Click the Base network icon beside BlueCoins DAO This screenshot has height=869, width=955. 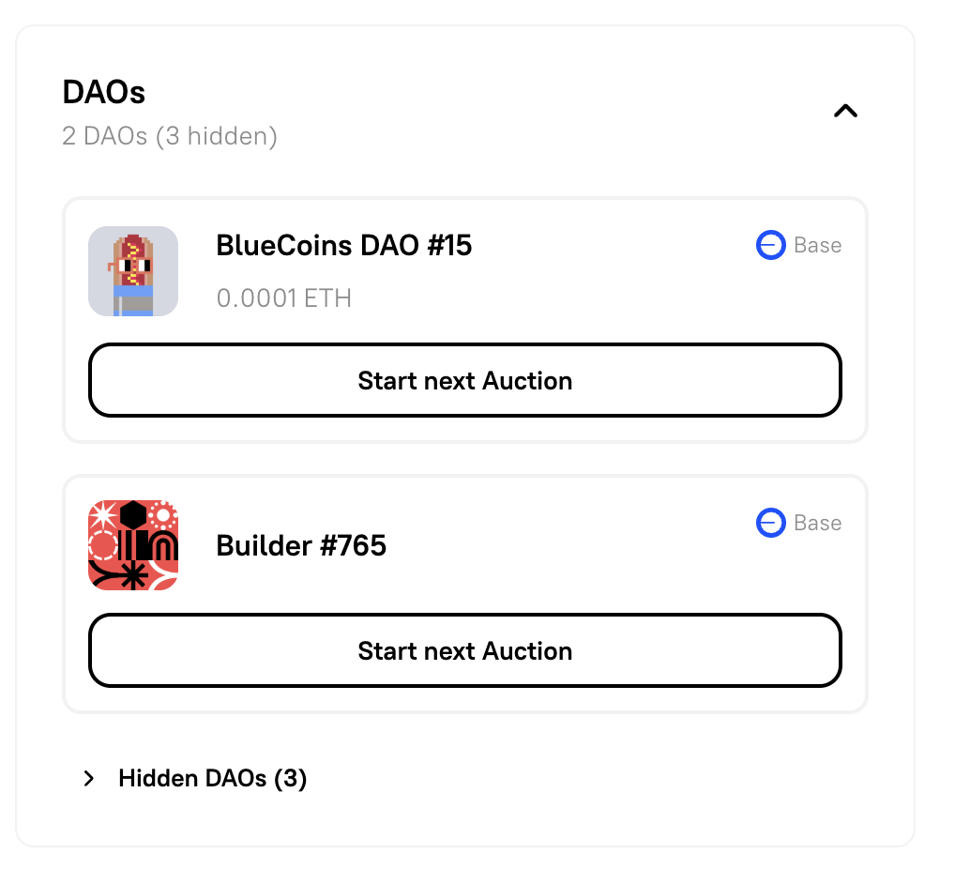pyautogui.click(x=769, y=245)
